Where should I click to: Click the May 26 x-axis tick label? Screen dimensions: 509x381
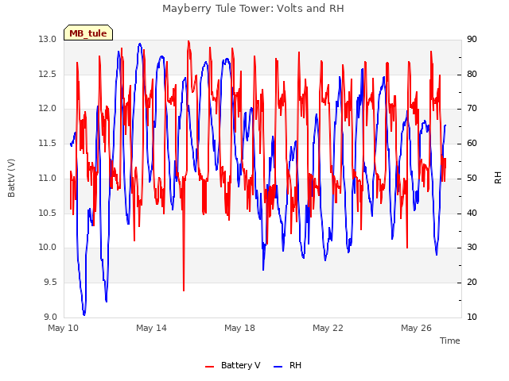tap(416, 328)
